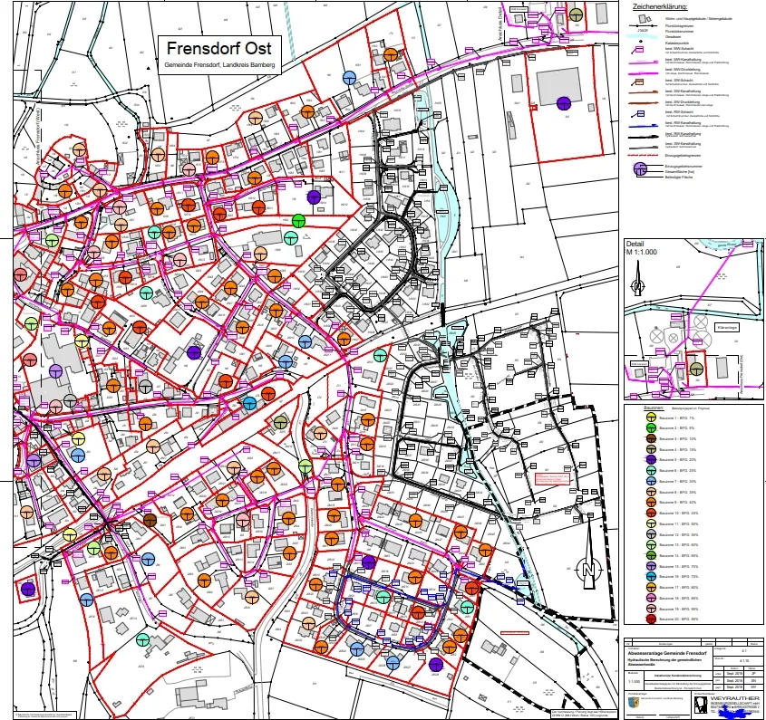
Task: Click the building symbol in the Zeichenerklärung legend
Action: click(x=645, y=18)
